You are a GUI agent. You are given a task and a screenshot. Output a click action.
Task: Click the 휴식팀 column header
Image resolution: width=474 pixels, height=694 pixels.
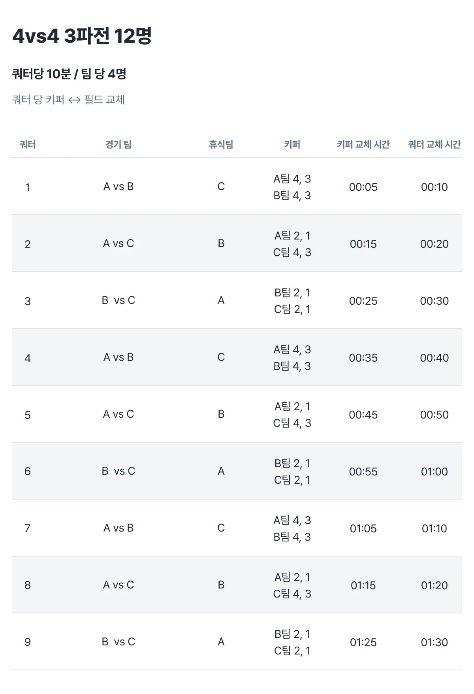[x=221, y=145]
